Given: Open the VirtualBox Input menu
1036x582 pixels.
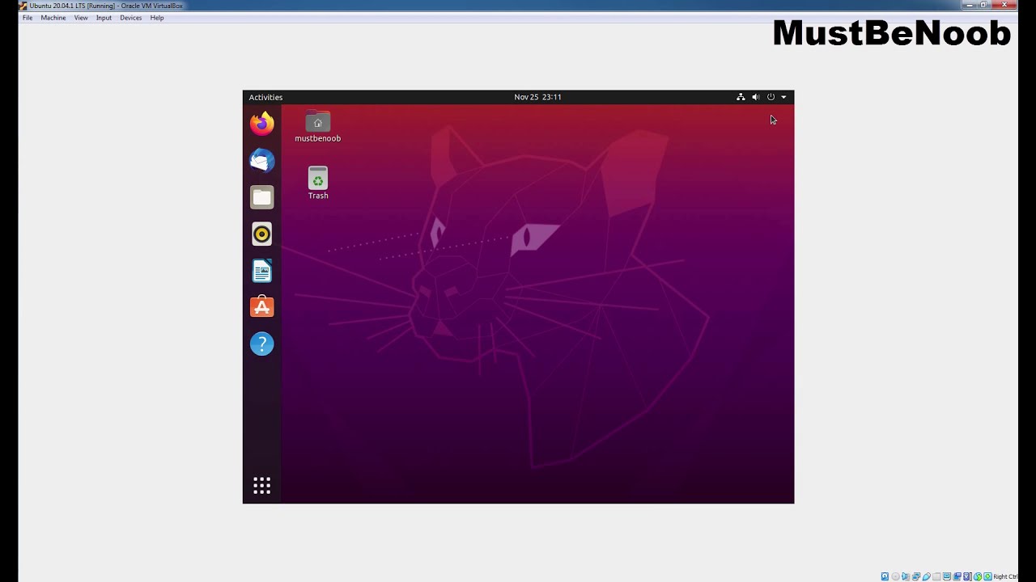Looking at the screenshot, I should point(104,18).
